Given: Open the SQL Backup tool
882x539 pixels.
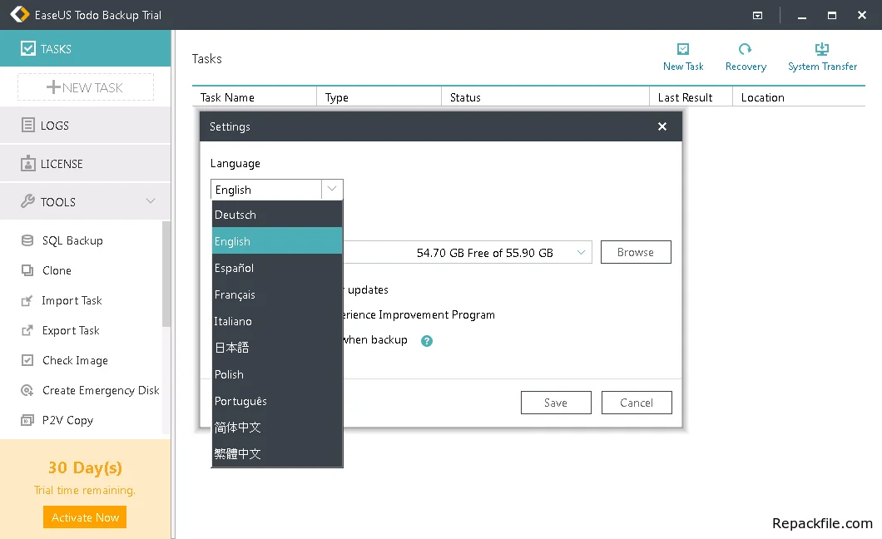Looking at the screenshot, I should tap(72, 240).
